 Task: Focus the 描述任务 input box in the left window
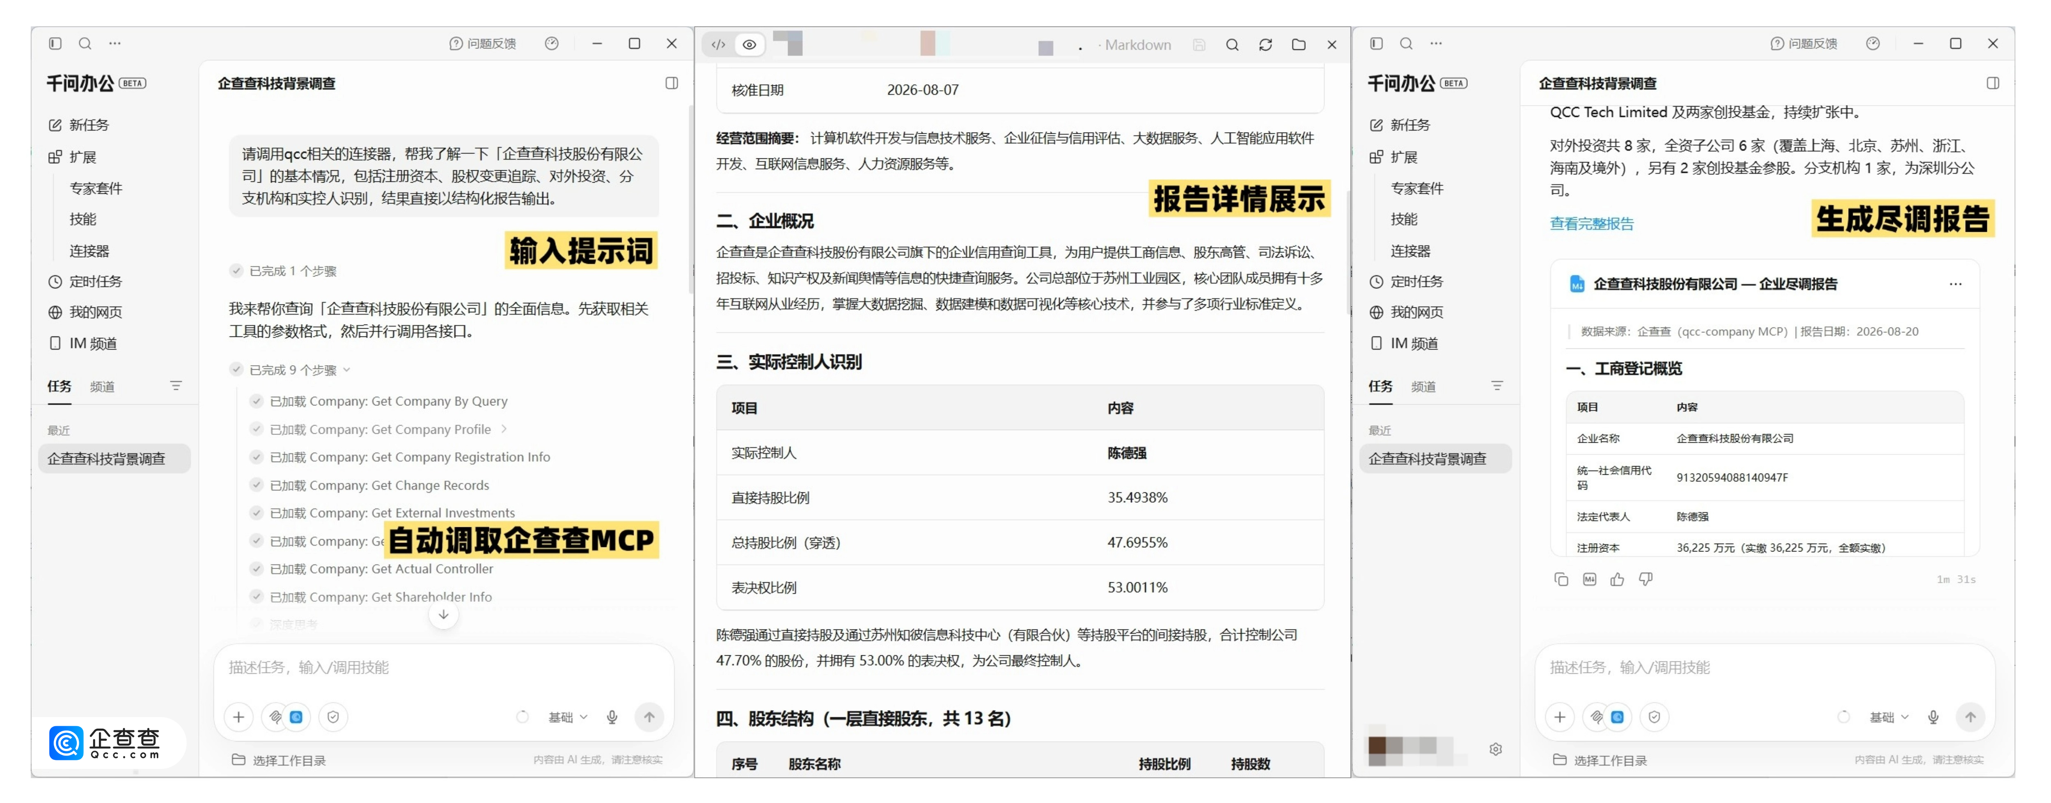coord(443,667)
